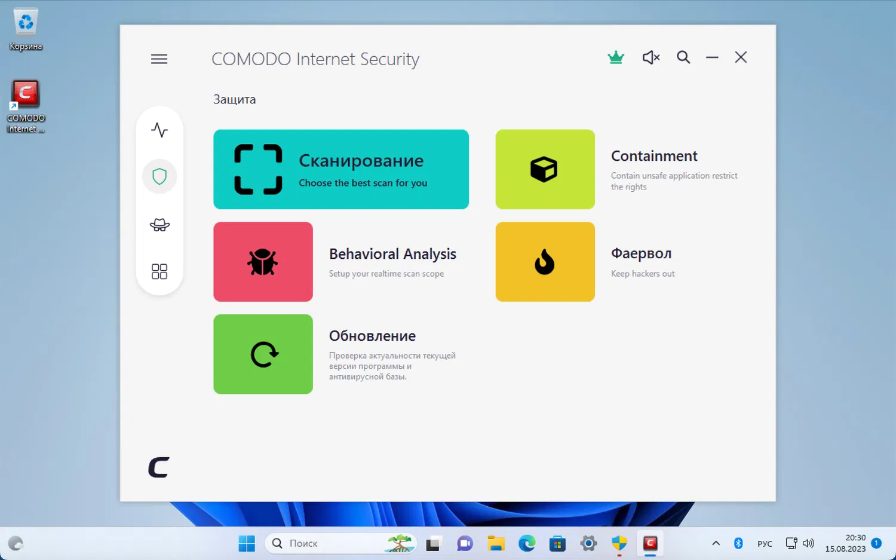Click the taskbar Поиск search box

[340, 543]
